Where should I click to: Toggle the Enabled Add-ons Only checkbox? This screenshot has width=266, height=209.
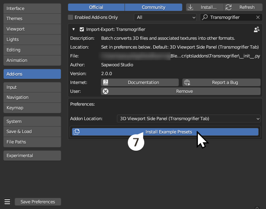pos(71,17)
